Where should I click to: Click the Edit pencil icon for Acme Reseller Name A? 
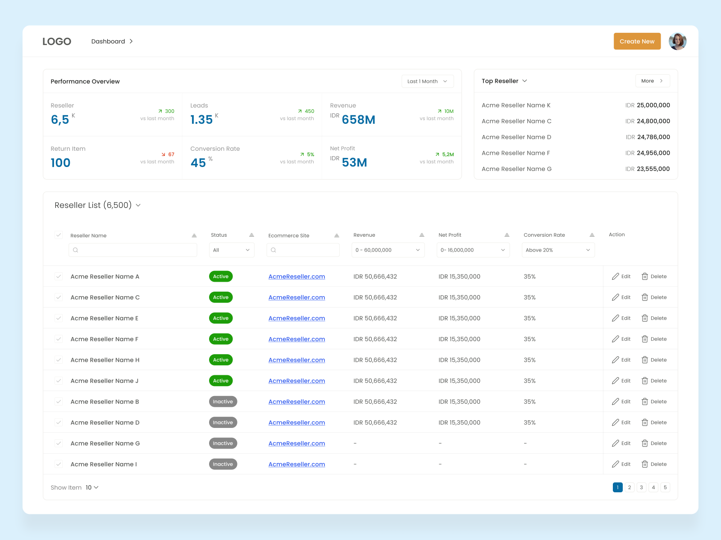pyautogui.click(x=616, y=276)
